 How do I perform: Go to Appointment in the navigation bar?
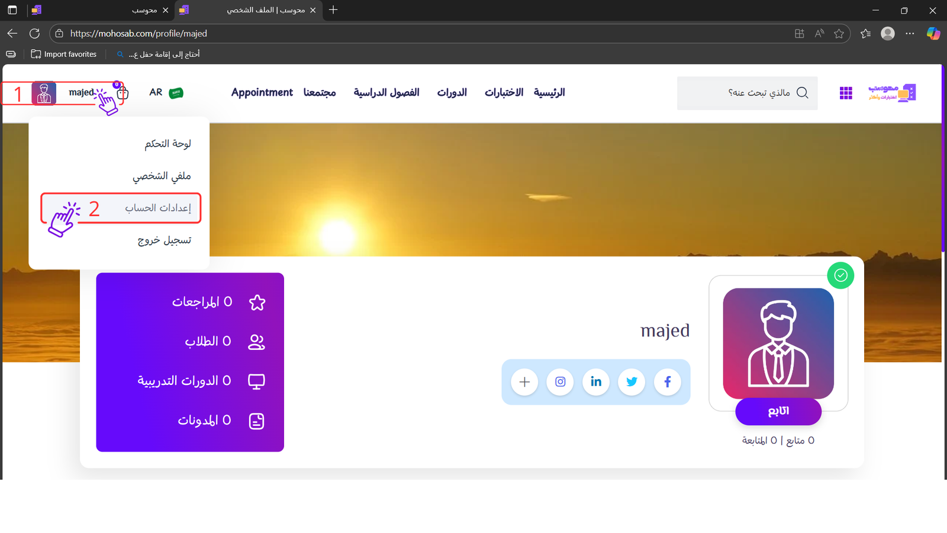click(x=262, y=92)
